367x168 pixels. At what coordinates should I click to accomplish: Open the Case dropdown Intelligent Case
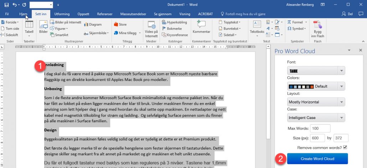pyautogui.click(x=316, y=118)
